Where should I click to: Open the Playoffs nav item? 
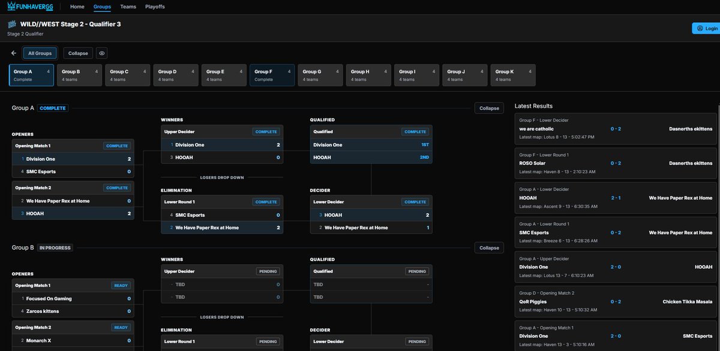tap(155, 7)
